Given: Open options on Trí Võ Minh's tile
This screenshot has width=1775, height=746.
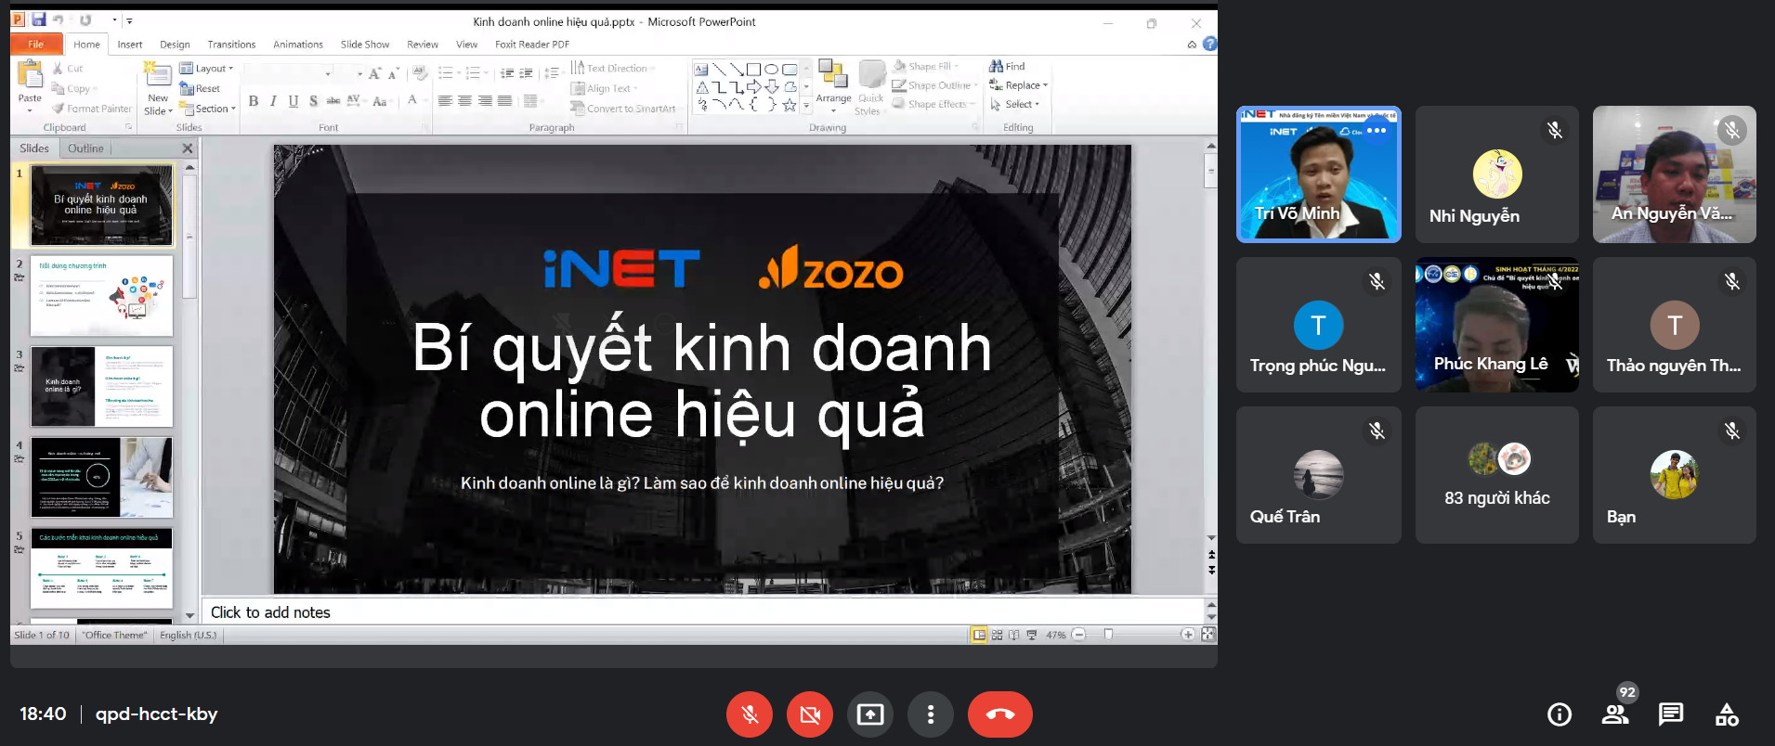Looking at the screenshot, I should [1377, 131].
